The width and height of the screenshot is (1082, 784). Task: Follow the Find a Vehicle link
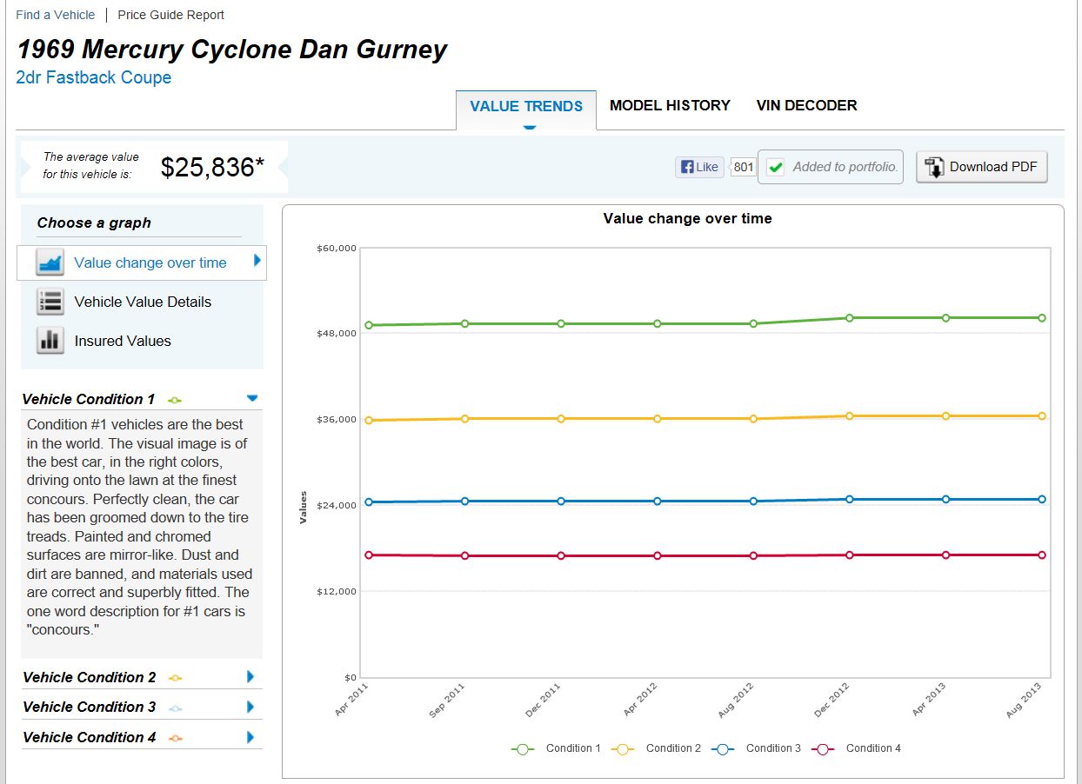[x=56, y=15]
